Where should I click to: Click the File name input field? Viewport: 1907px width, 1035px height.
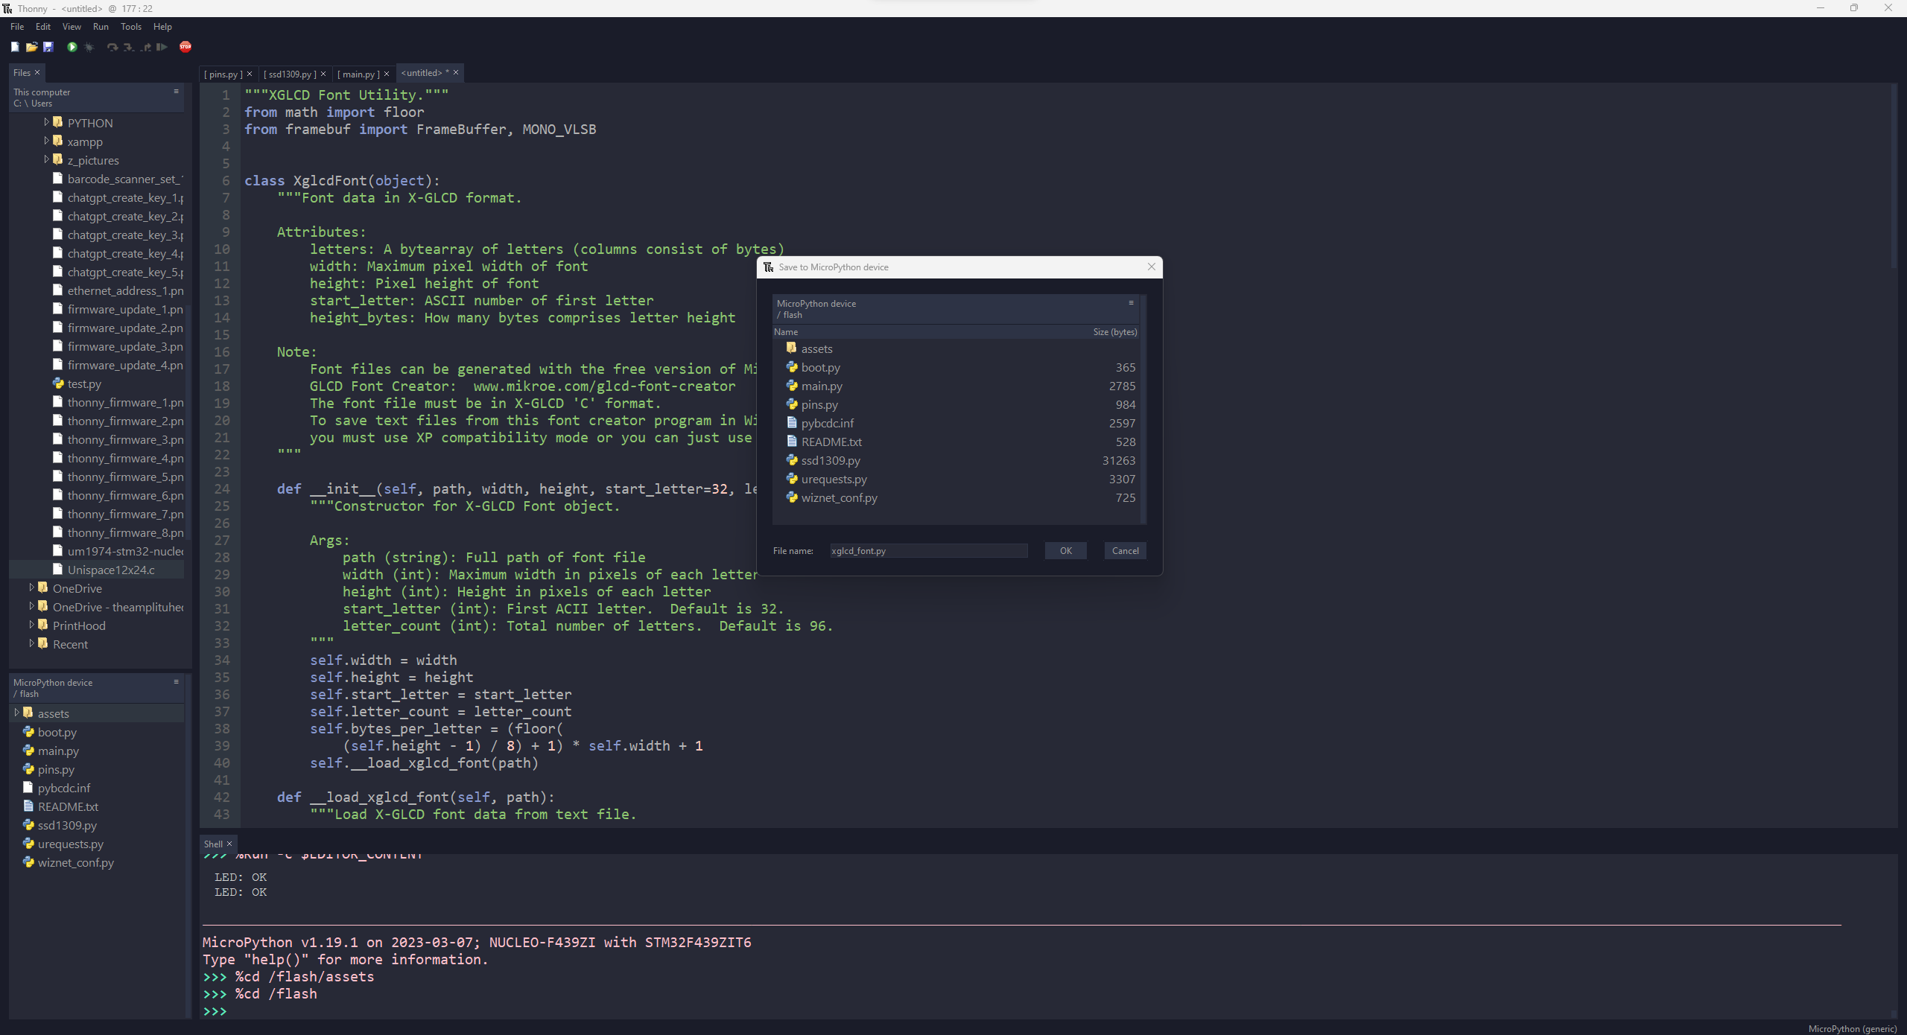(x=928, y=551)
